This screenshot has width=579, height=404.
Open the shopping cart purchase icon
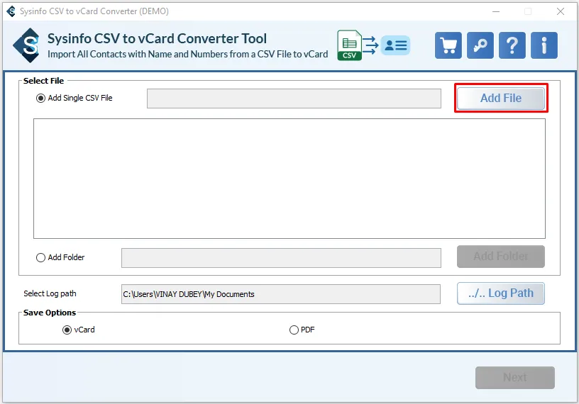(448, 45)
